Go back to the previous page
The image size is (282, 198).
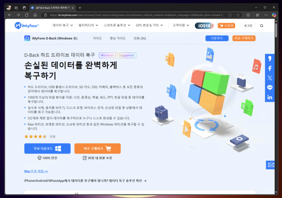click(10, 15)
